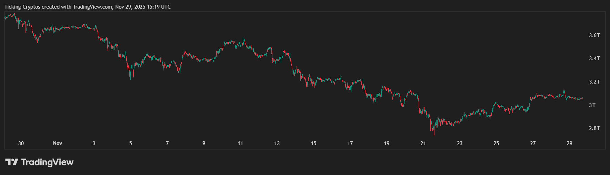Click the 11 date label on time axis
This screenshot has height=175, width=610.
(240, 143)
